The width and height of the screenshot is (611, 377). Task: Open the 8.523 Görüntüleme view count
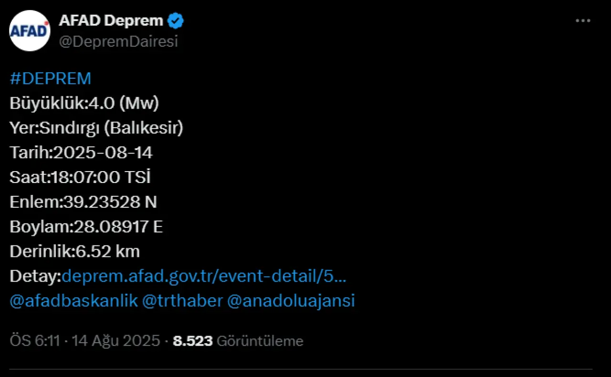238,341
